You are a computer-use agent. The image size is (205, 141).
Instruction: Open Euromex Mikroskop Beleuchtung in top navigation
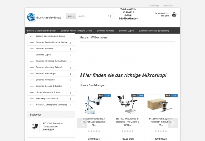tap(154, 31)
